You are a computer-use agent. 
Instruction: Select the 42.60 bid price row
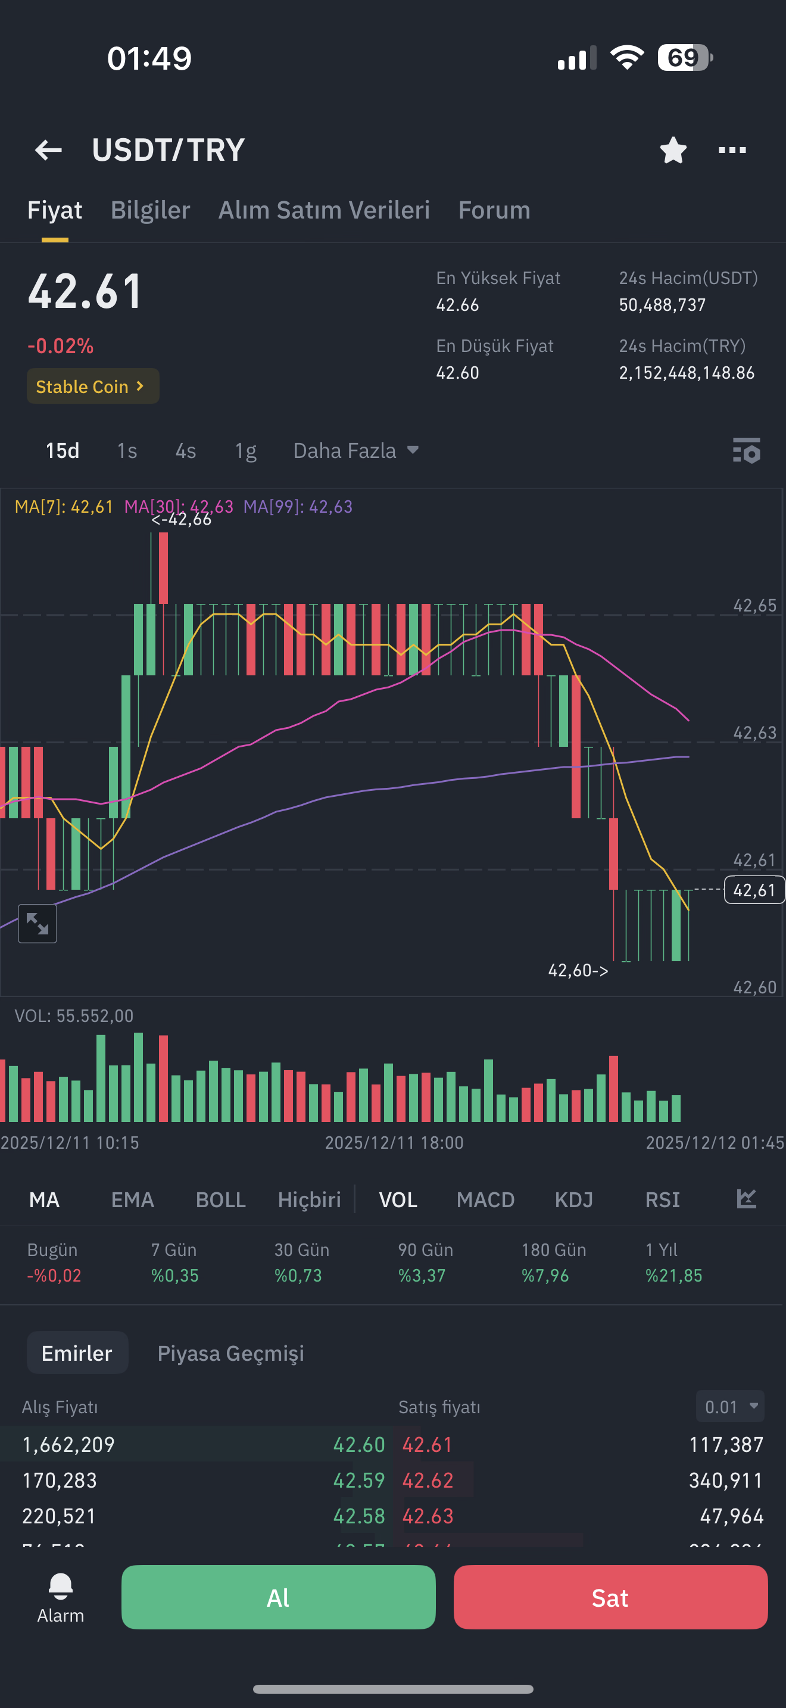(198, 1444)
